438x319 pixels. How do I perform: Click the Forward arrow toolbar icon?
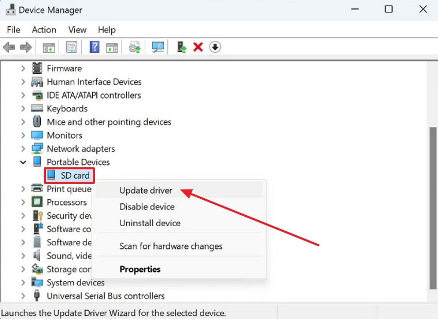[26, 47]
